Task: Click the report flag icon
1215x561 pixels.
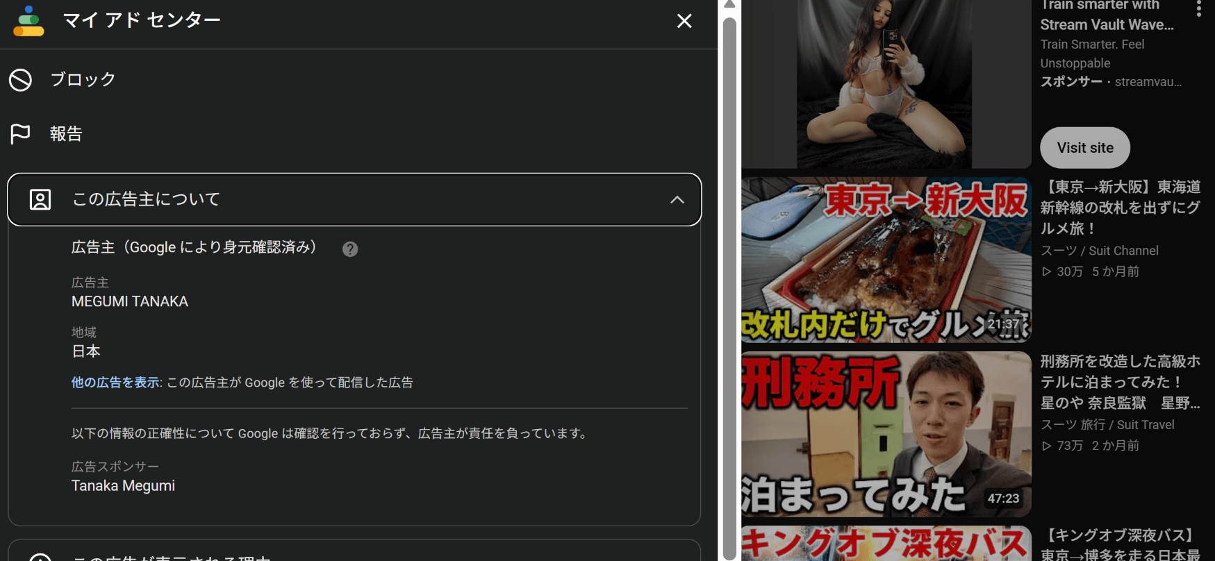Action: [x=20, y=134]
